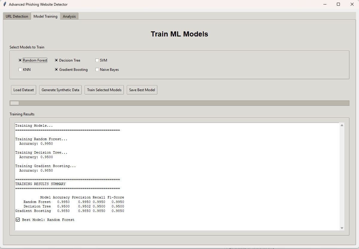Uncheck the Random Forest checkbox

click(x=20, y=60)
